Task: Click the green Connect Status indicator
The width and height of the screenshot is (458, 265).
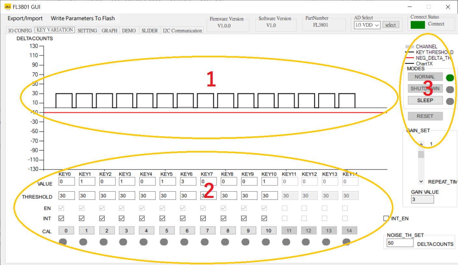Action: pos(418,24)
